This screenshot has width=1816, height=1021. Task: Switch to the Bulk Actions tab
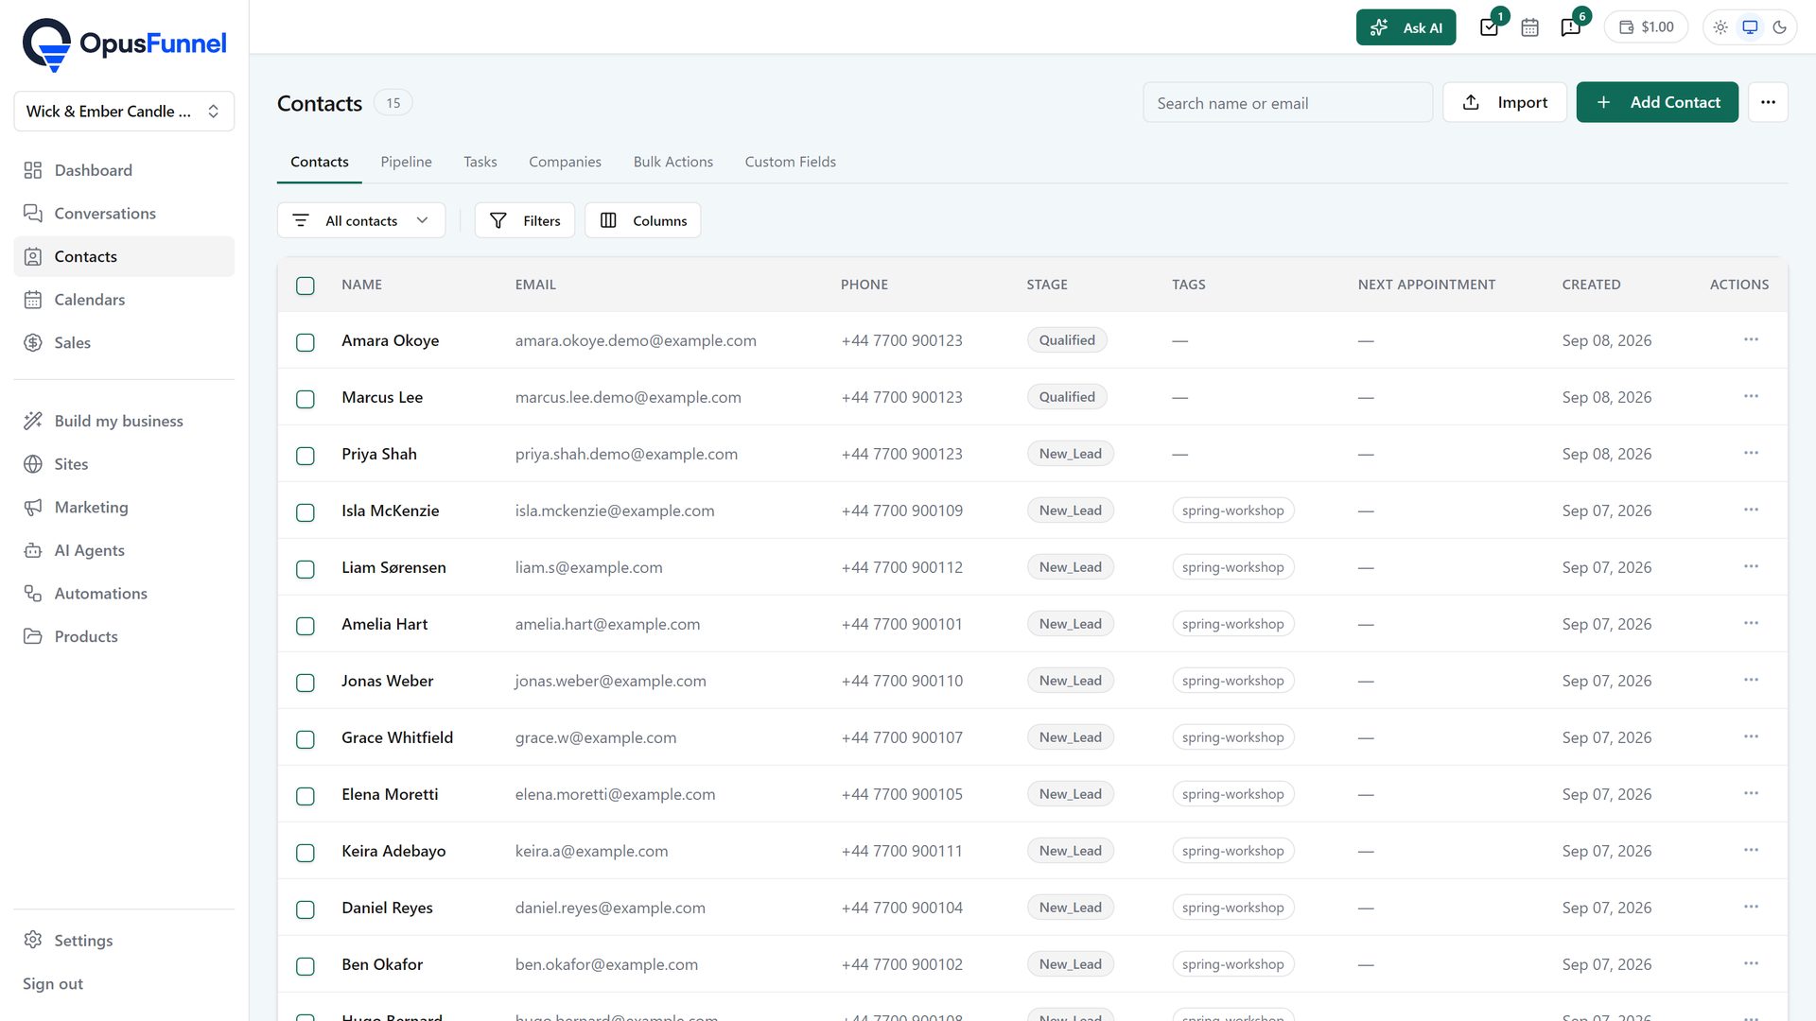coord(673,162)
